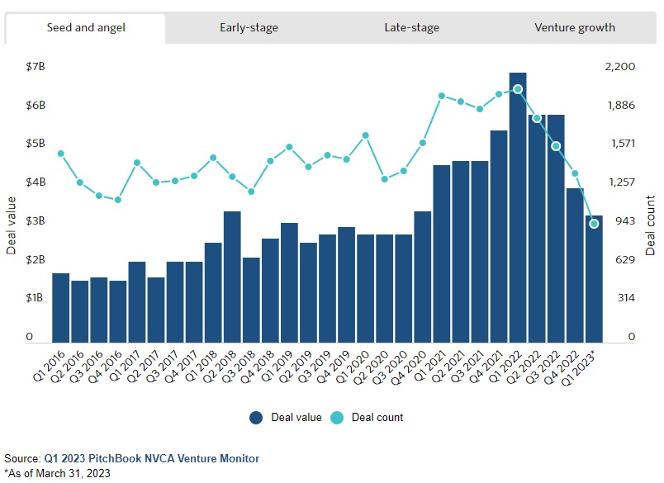The image size is (664, 483).
Task: Toggle Deal count legend teal circle
Action: [337, 418]
